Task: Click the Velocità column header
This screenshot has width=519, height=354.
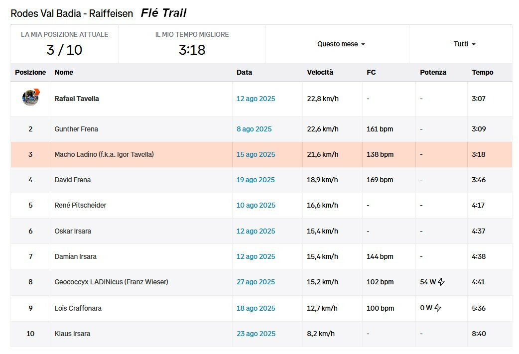Action: pos(320,72)
